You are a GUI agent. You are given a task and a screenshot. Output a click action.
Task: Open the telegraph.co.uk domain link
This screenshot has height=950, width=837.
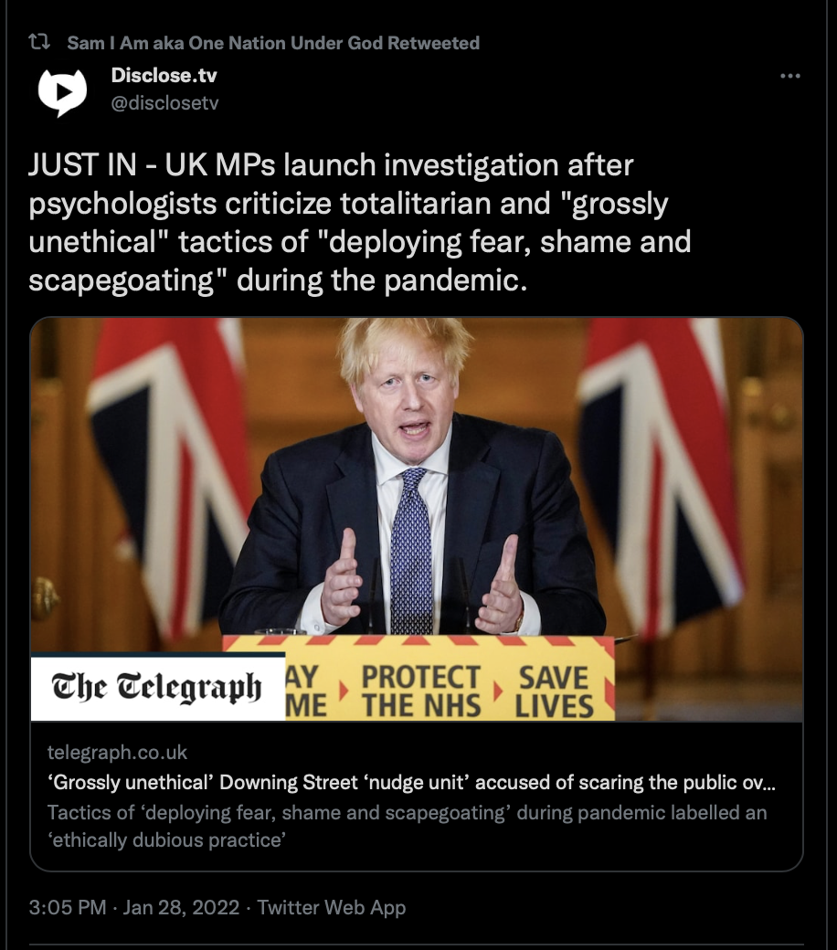pos(117,752)
